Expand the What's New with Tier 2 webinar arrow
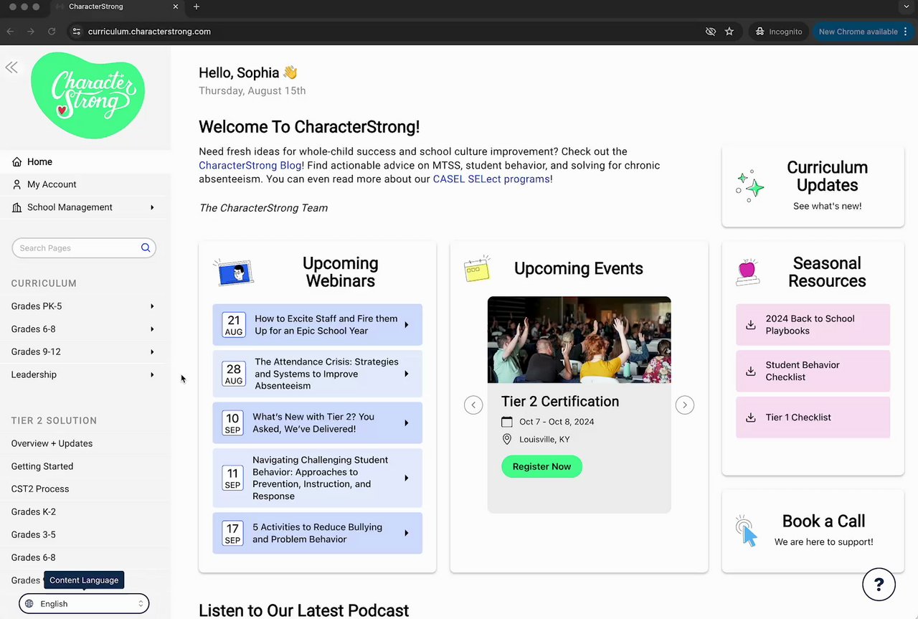Screen dimensions: 918x619 coord(407,423)
